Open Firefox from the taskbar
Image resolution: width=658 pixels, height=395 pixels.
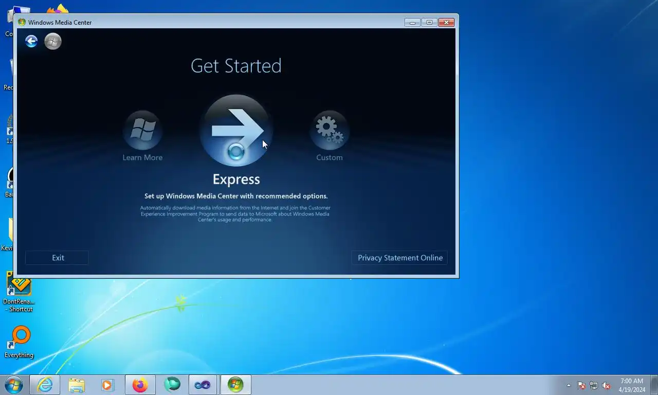pyautogui.click(x=140, y=385)
